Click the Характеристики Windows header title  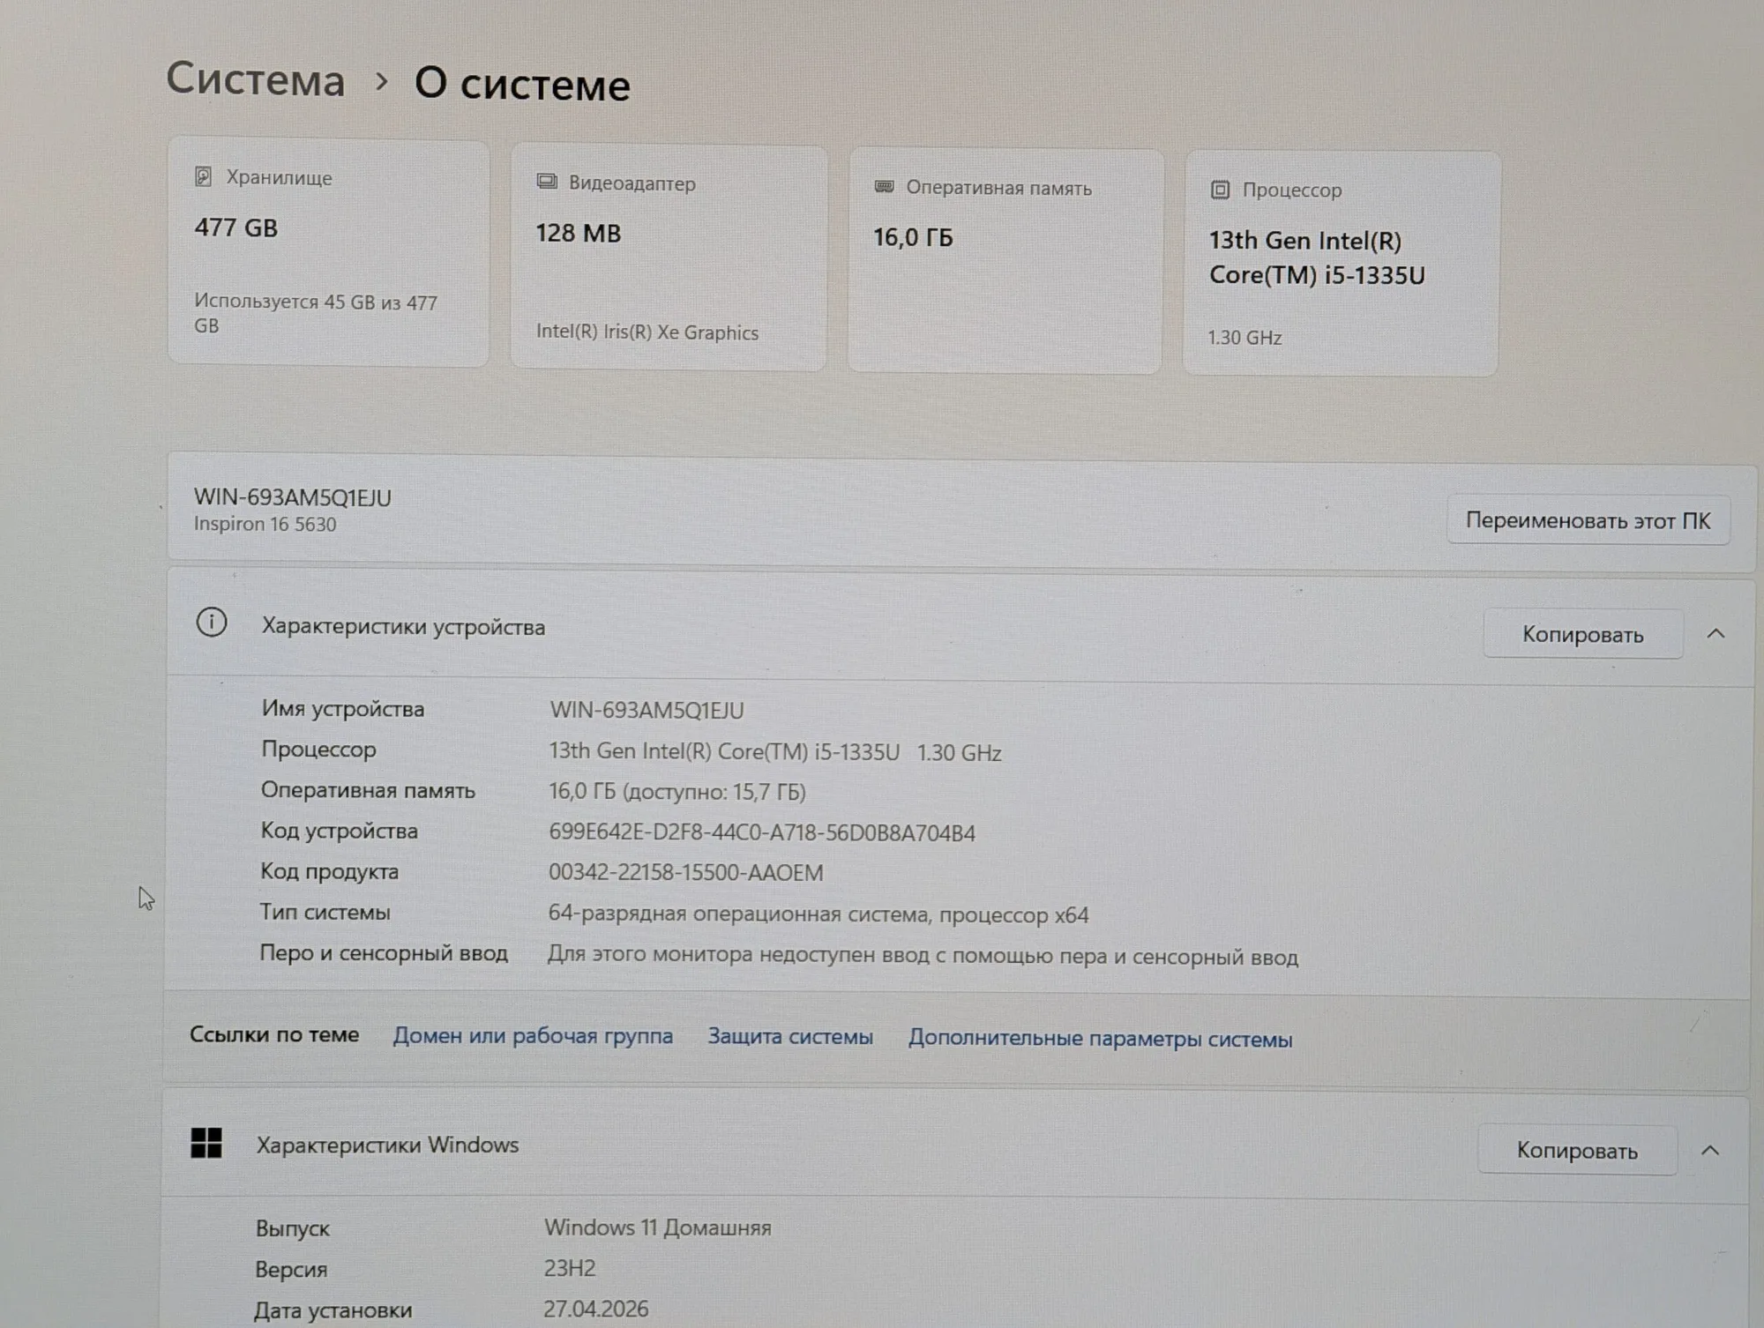tap(387, 1145)
